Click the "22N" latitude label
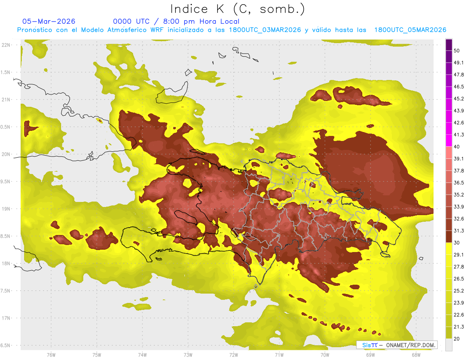Viewport: 467px width, 360px height. [6, 45]
